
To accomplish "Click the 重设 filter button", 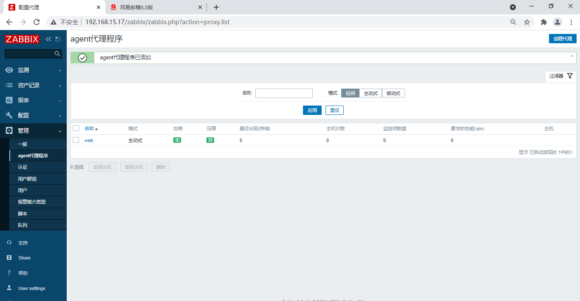I will [x=334, y=110].
